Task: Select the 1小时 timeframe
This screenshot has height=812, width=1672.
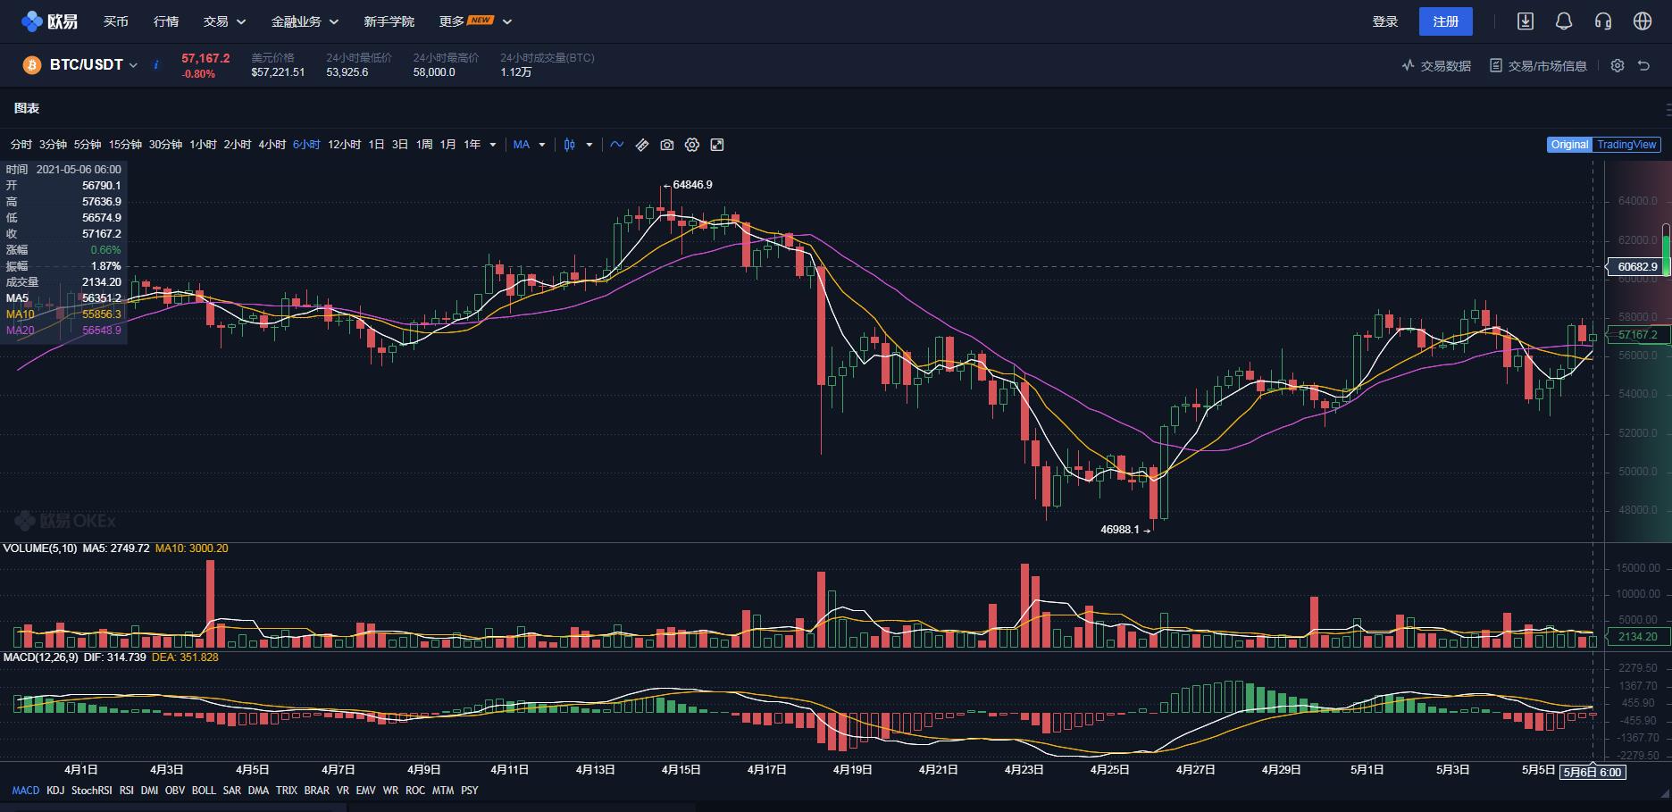Action: [203, 145]
